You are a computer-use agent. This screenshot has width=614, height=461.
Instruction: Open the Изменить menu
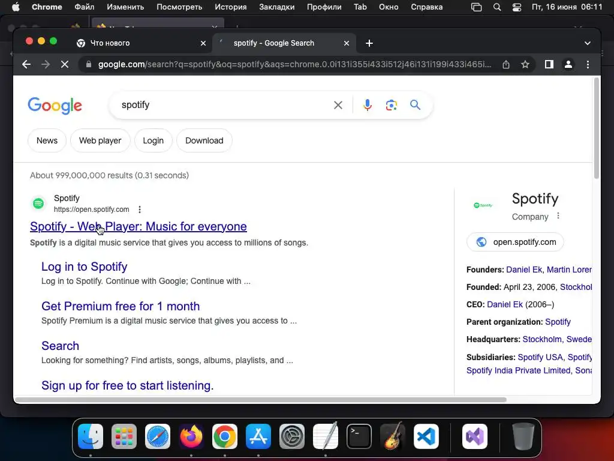point(125,7)
